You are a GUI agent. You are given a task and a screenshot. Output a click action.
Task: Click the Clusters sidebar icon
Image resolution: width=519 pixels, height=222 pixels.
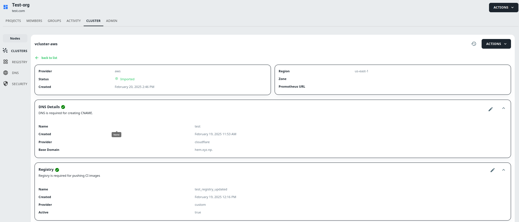point(5,51)
